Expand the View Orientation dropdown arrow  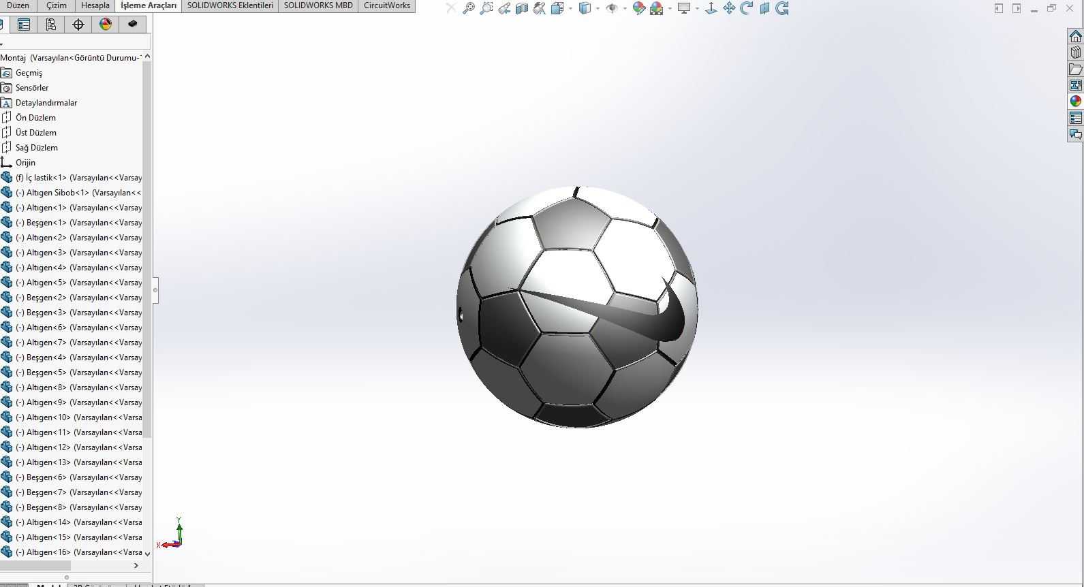pos(570,8)
